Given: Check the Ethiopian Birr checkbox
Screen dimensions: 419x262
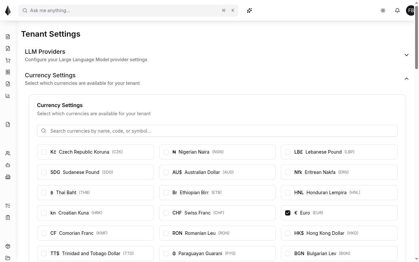Looking at the screenshot, I should [166, 193].
